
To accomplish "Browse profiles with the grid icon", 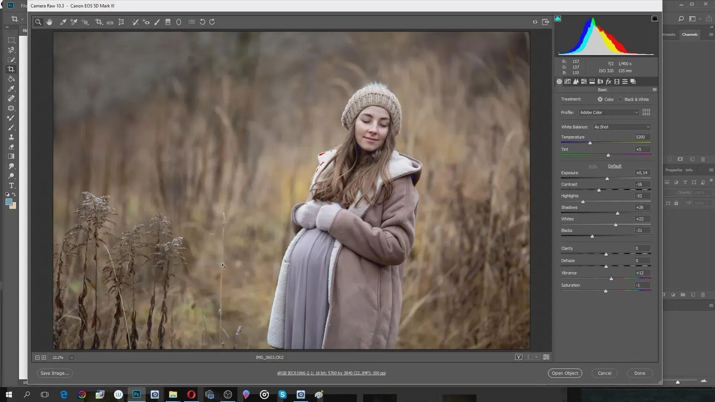I will [x=646, y=112].
